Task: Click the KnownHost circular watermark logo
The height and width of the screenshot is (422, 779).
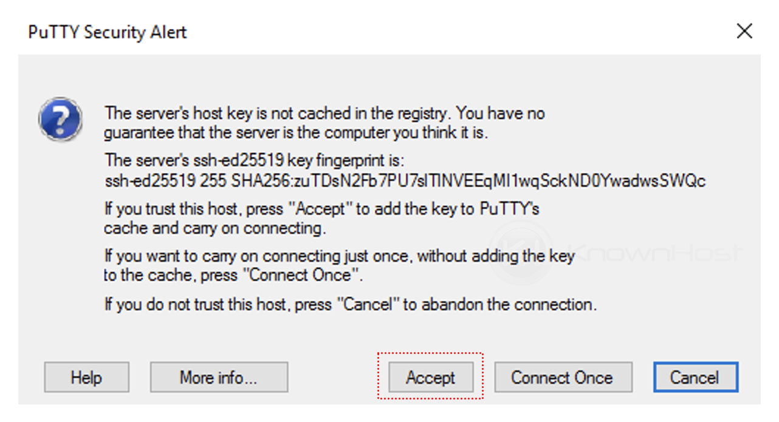Action: 521,253
